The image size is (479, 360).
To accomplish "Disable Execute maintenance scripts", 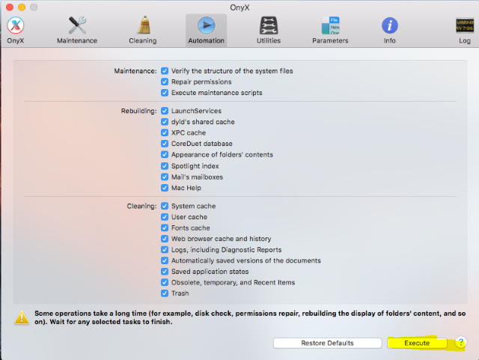I will 165,93.
